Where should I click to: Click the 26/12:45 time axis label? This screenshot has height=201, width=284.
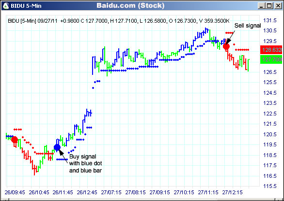click(x=87, y=192)
